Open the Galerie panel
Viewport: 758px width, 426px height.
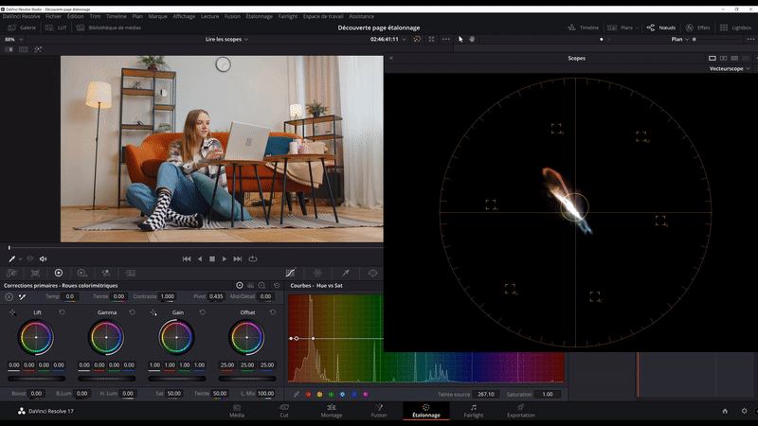pos(22,27)
